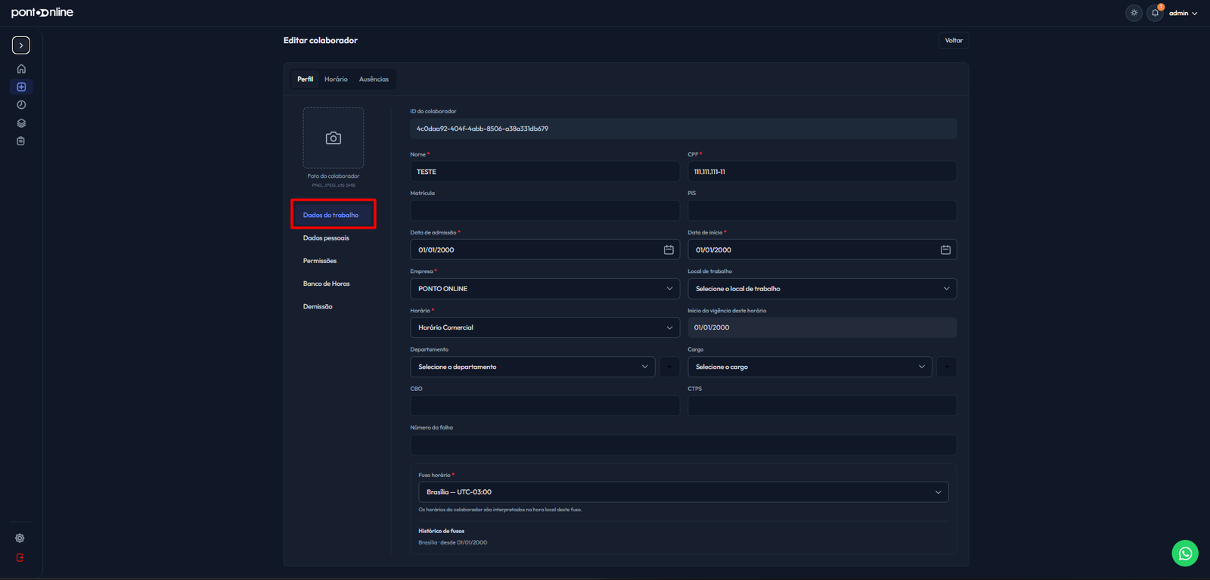Click the plus button beside Cargo

click(x=947, y=367)
